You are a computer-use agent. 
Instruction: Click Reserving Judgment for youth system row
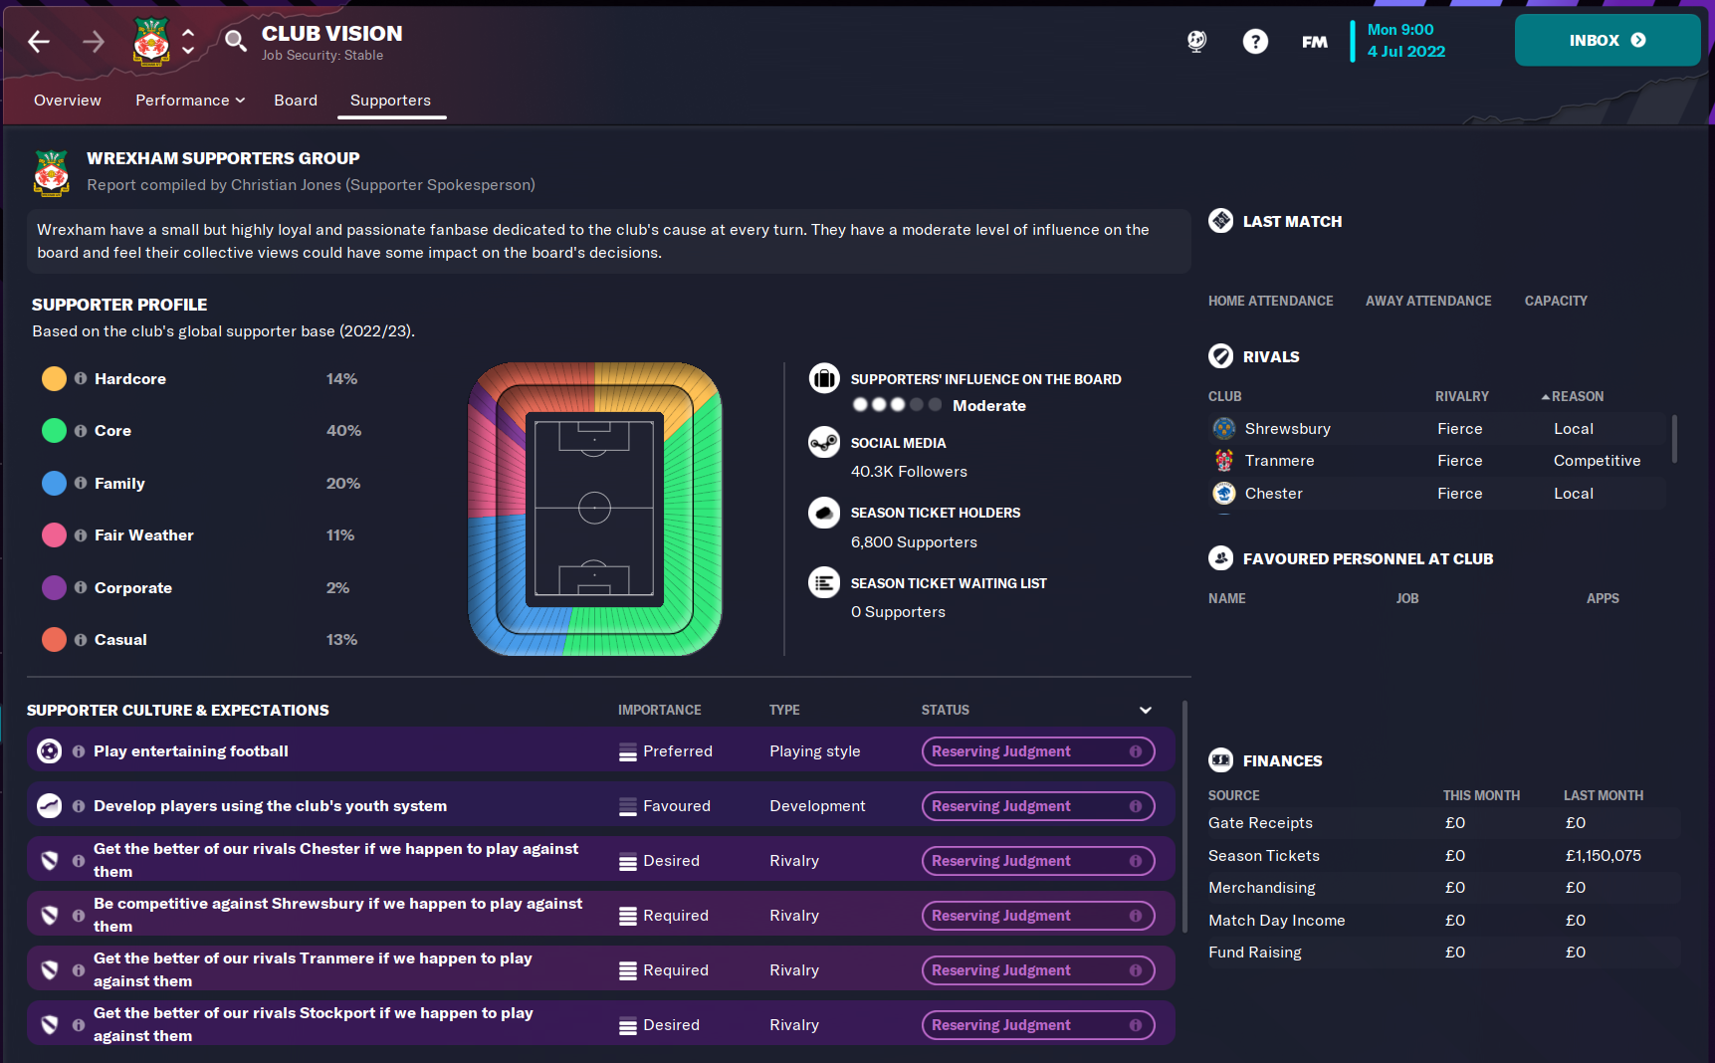(1038, 806)
